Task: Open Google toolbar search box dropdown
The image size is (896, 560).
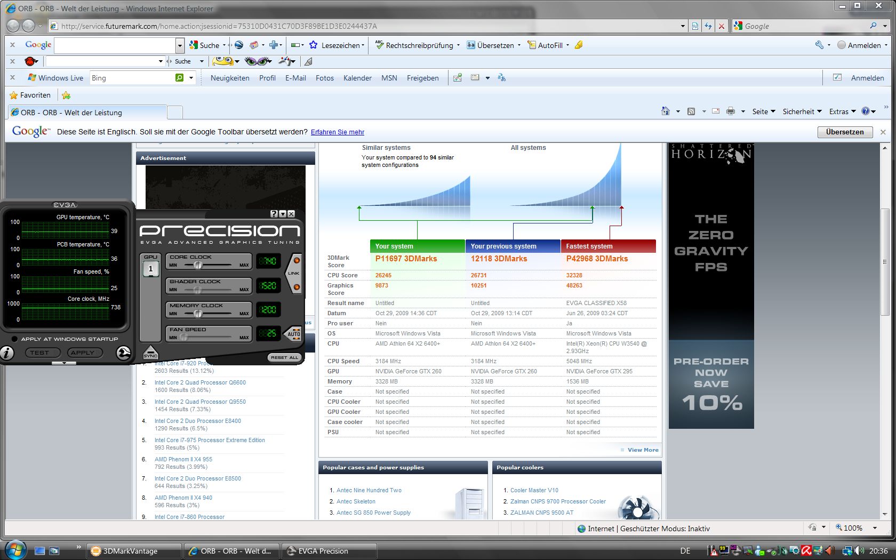Action: pyautogui.click(x=180, y=45)
